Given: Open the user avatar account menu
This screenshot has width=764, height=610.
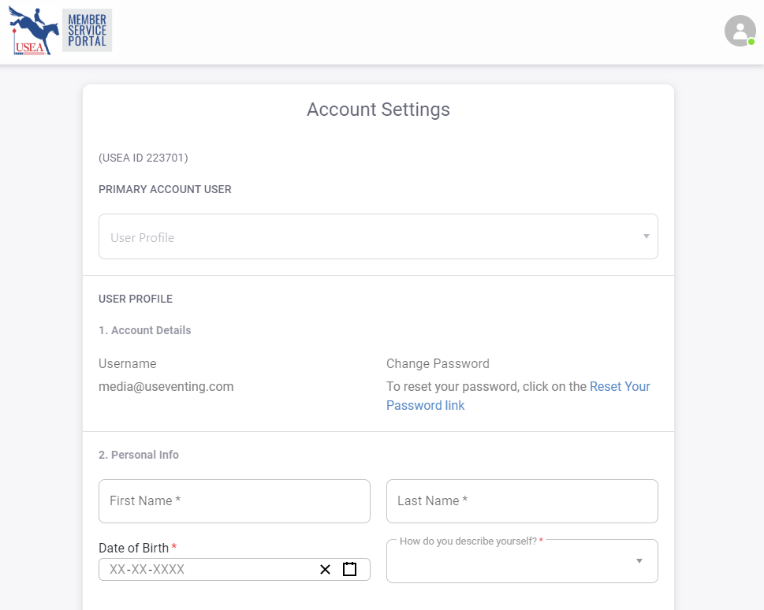Looking at the screenshot, I should pyautogui.click(x=739, y=31).
